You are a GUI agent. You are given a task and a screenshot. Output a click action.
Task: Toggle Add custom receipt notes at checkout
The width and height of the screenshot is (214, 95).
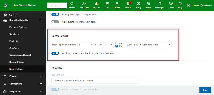point(55,89)
